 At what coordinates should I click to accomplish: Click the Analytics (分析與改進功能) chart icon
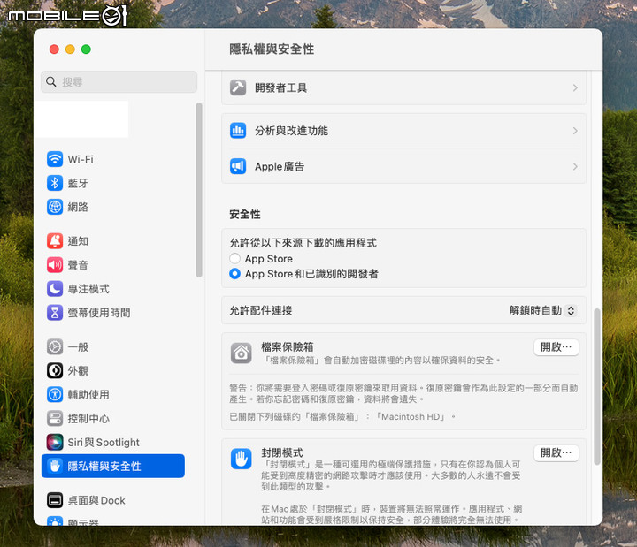238,131
